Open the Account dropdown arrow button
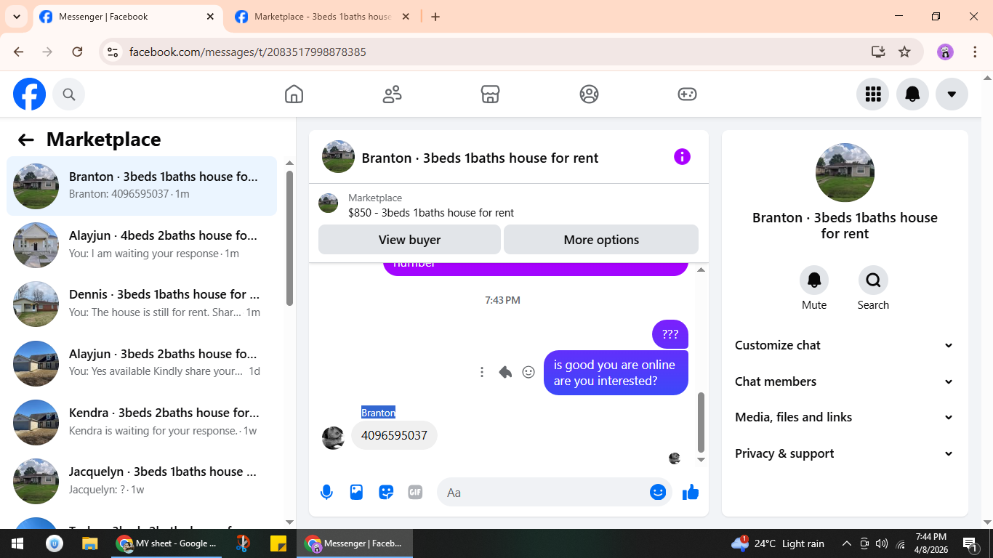The width and height of the screenshot is (993, 558). tap(952, 94)
